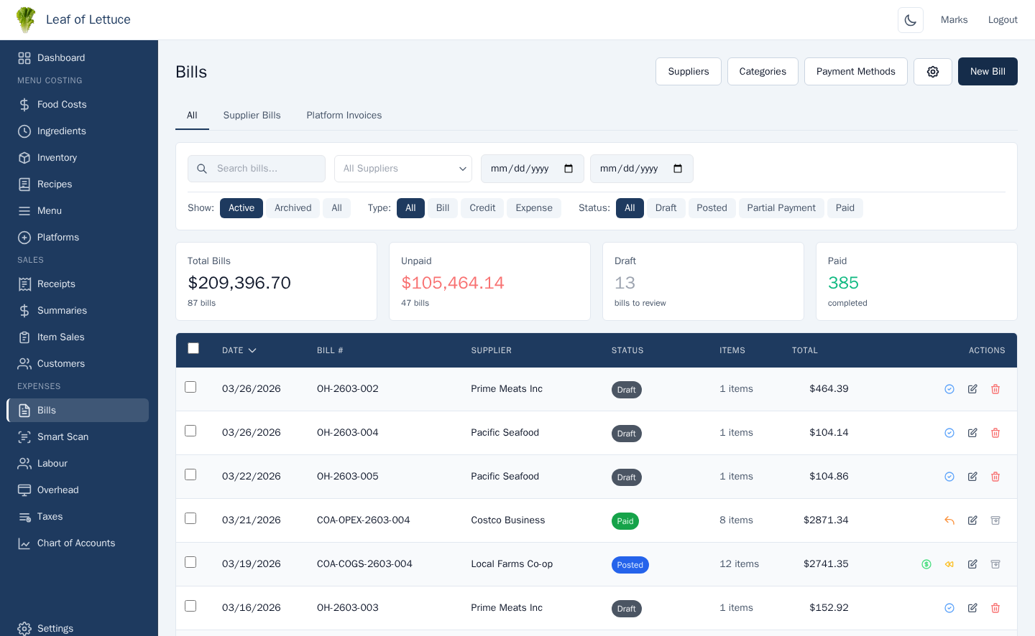Post draft bill OH-2603-005 via checkmark icon
Viewport: 1035px width, 636px height.
coord(949,477)
